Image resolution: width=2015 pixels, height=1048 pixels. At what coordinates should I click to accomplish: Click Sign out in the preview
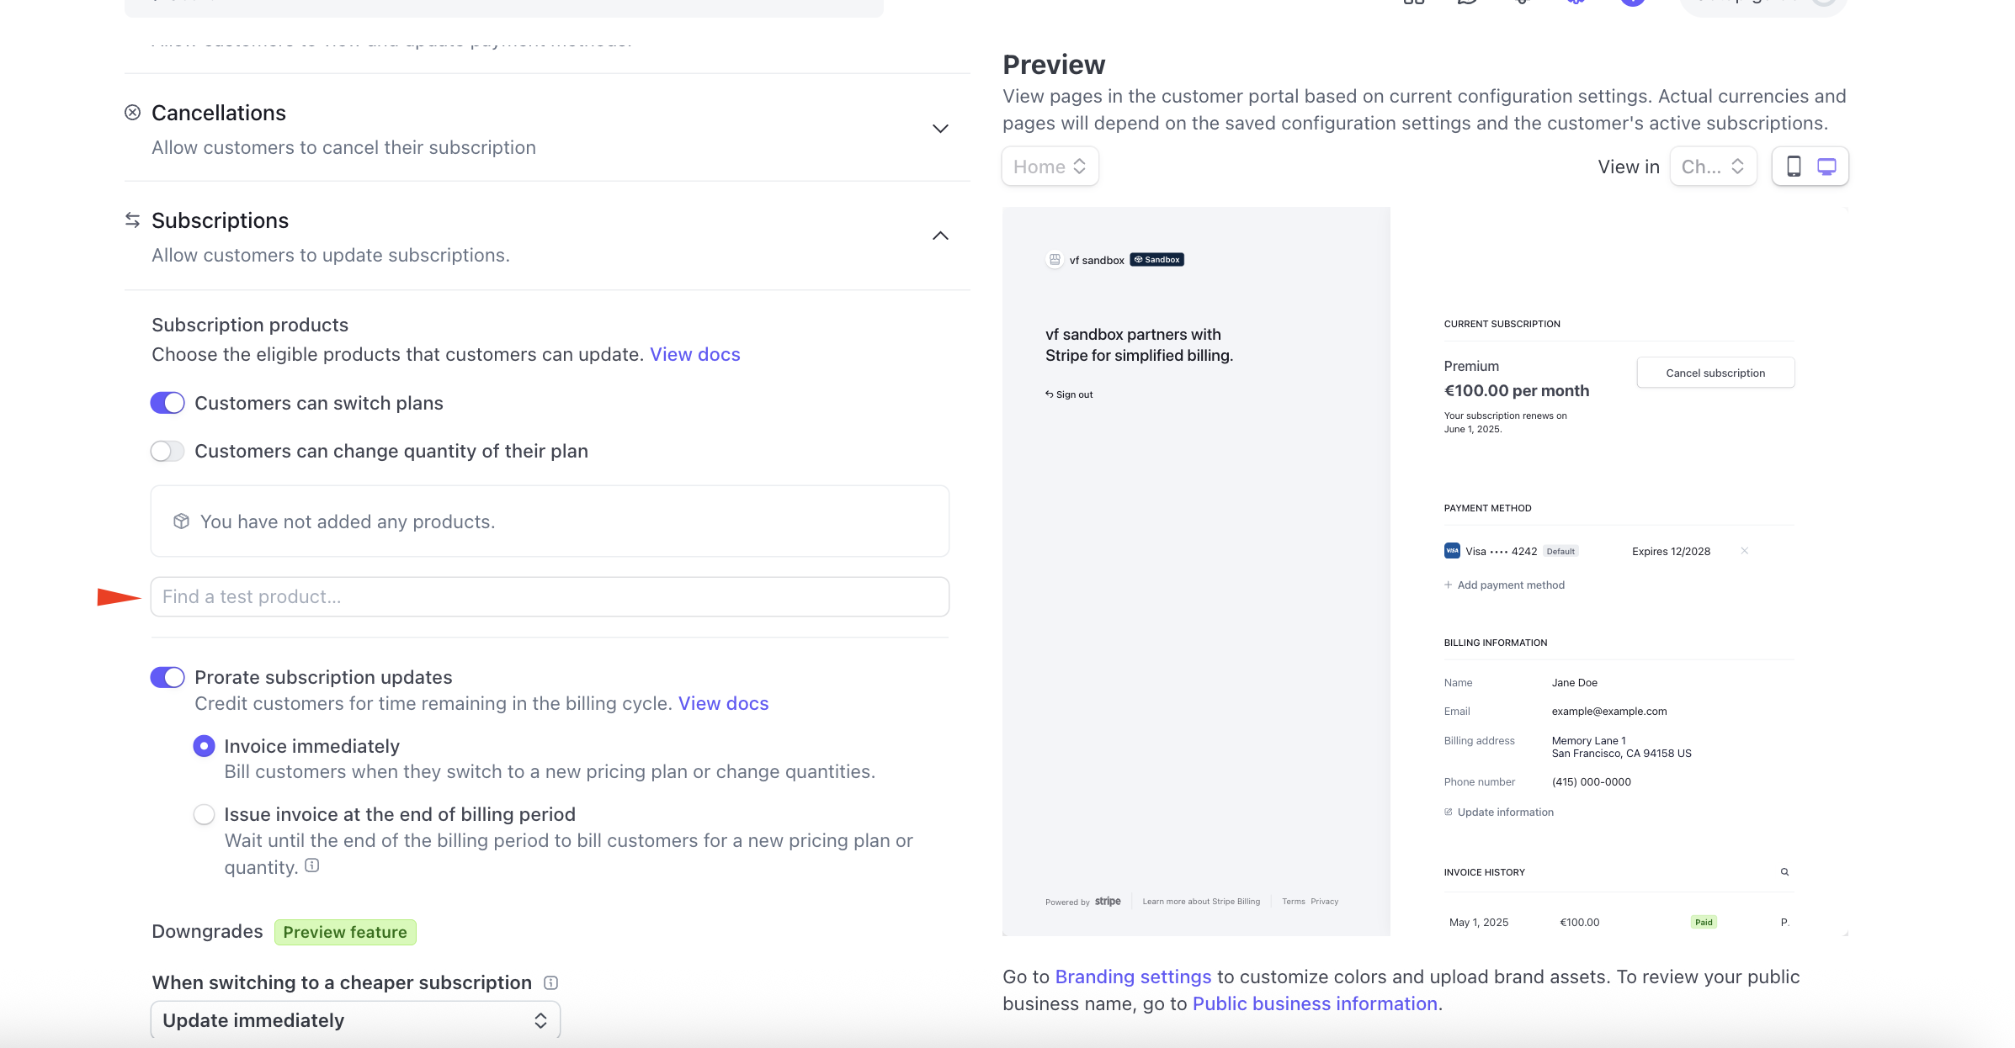pyautogui.click(x=1069, y=394)
